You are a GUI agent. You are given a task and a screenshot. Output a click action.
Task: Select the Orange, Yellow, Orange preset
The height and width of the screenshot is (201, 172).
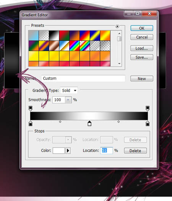[x=105, y=36]
